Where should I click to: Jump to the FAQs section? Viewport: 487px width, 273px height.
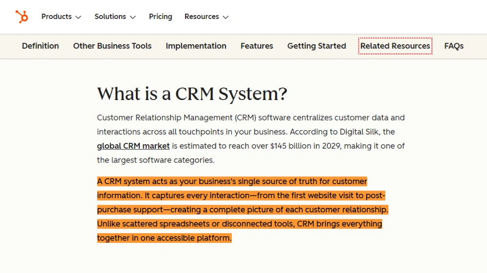(453, 46)
